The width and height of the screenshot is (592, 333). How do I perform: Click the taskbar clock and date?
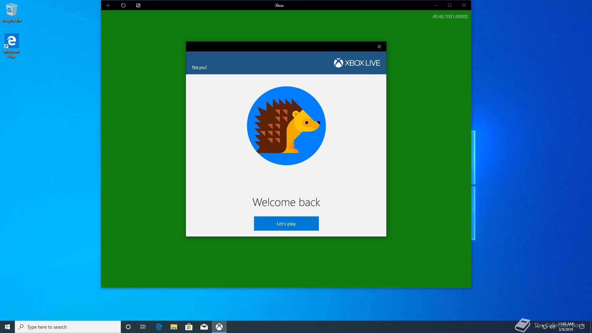tap(566, 327)
